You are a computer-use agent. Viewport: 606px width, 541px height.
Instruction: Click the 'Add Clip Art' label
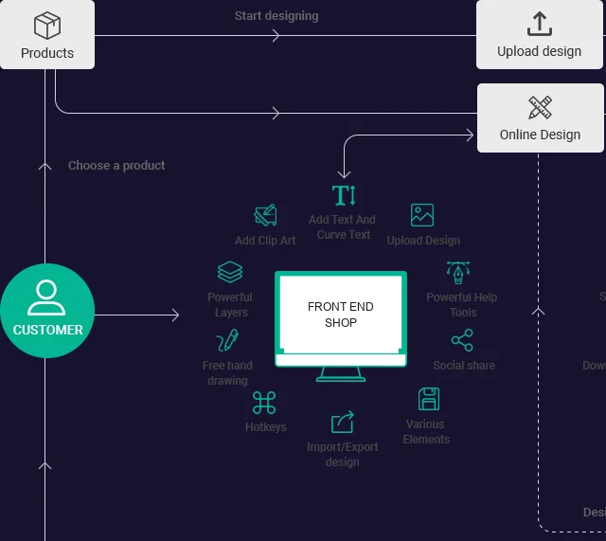pos(265,241)
